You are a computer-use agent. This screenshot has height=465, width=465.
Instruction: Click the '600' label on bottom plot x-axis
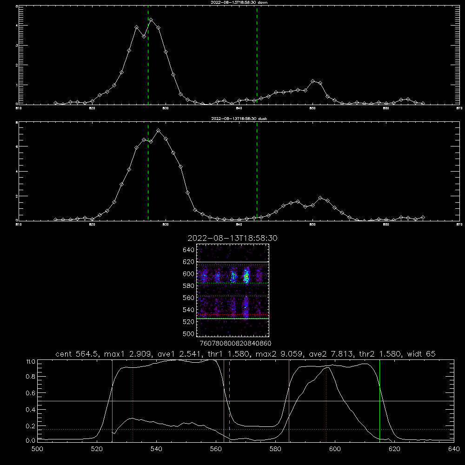click(335, 449)
